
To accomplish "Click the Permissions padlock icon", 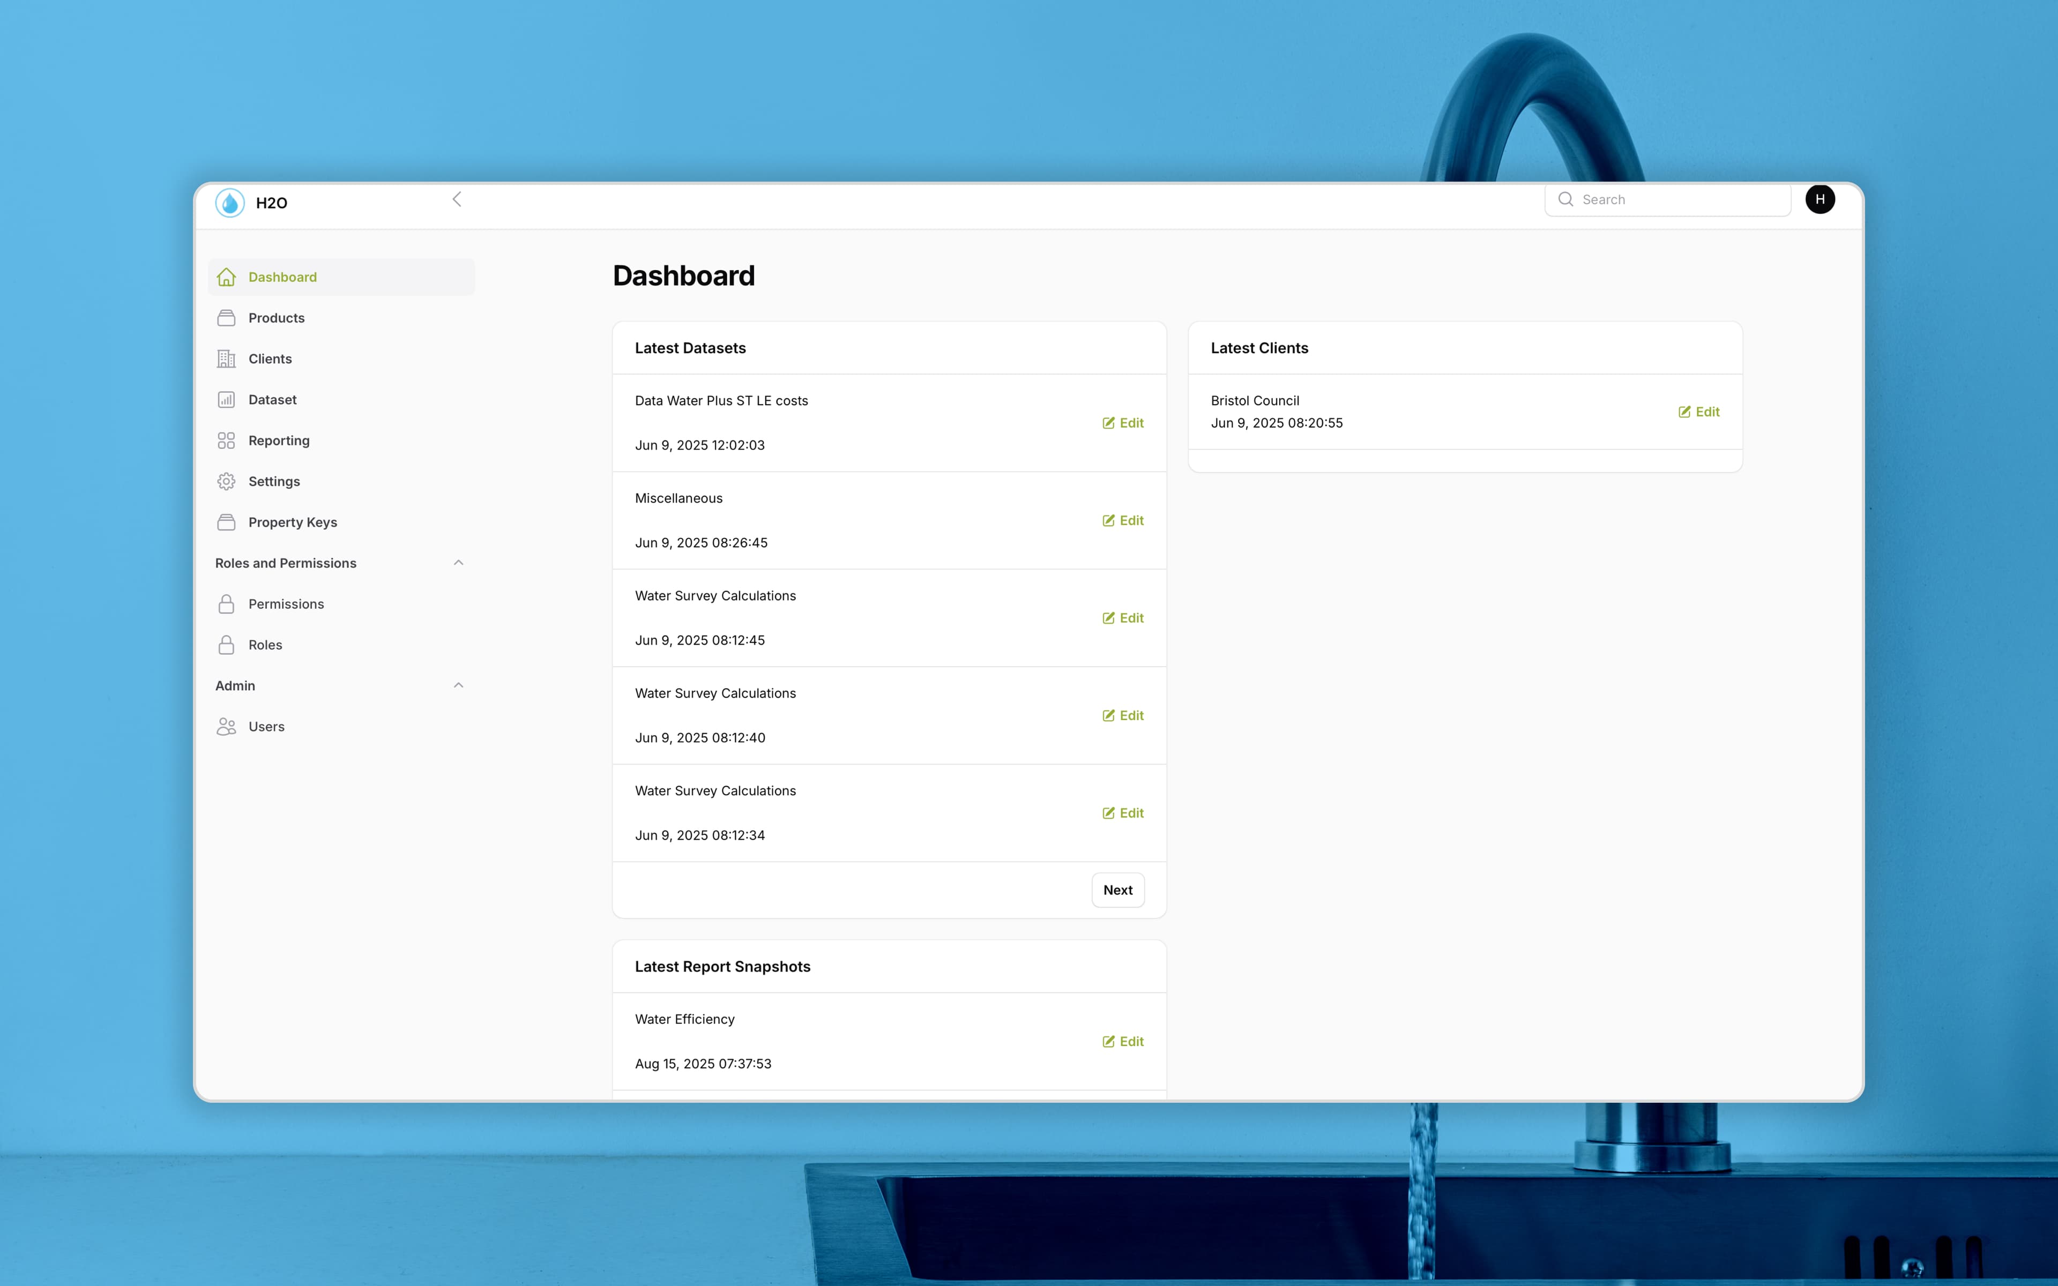I will point(226,604).
